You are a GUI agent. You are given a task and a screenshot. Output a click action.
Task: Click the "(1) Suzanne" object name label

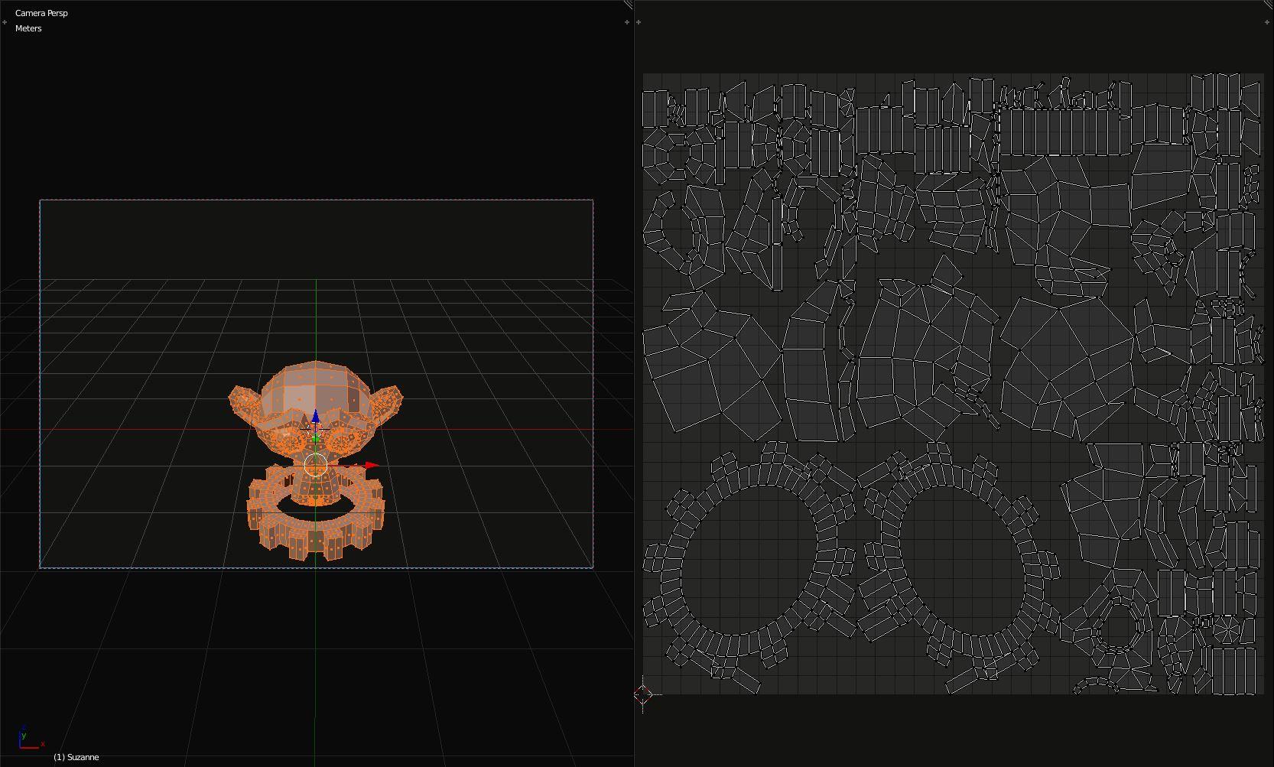(x=76, y=757)
